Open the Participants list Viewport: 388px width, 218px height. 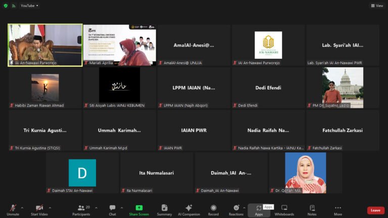coord(81,210)
